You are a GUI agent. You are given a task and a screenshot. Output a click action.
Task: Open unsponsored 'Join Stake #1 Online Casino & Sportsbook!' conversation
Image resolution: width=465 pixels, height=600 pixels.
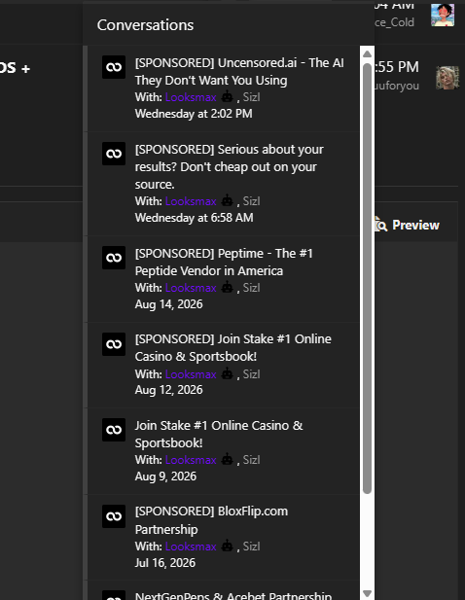click(219, 435)
